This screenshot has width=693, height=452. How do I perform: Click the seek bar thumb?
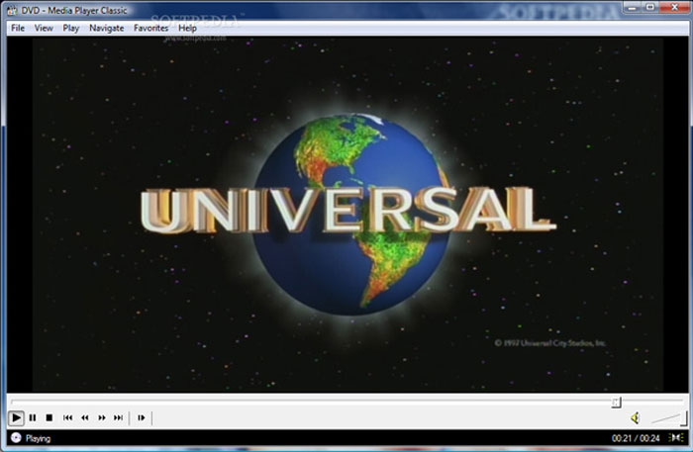tap(617, 402)
